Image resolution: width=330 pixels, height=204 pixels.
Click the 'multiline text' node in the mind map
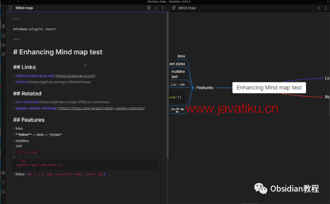178,74
